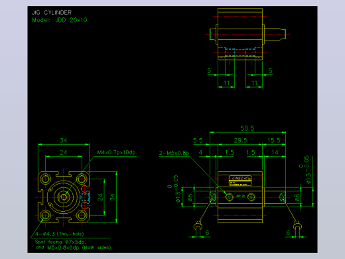
Task: Click the right-hand ø13-0.05 tolerance dimension
Action: coord(305,169)
